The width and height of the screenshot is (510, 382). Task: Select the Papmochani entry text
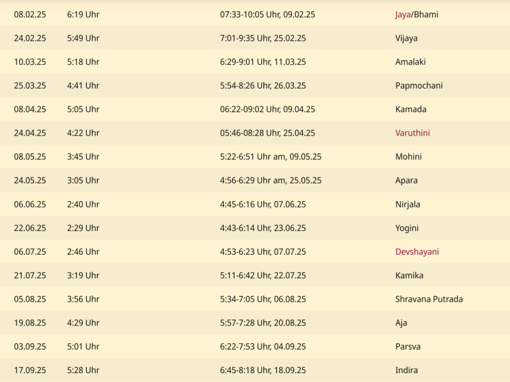[419, 85]
